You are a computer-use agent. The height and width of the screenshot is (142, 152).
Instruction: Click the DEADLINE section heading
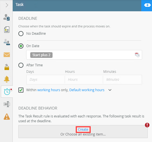coord(28,18)
